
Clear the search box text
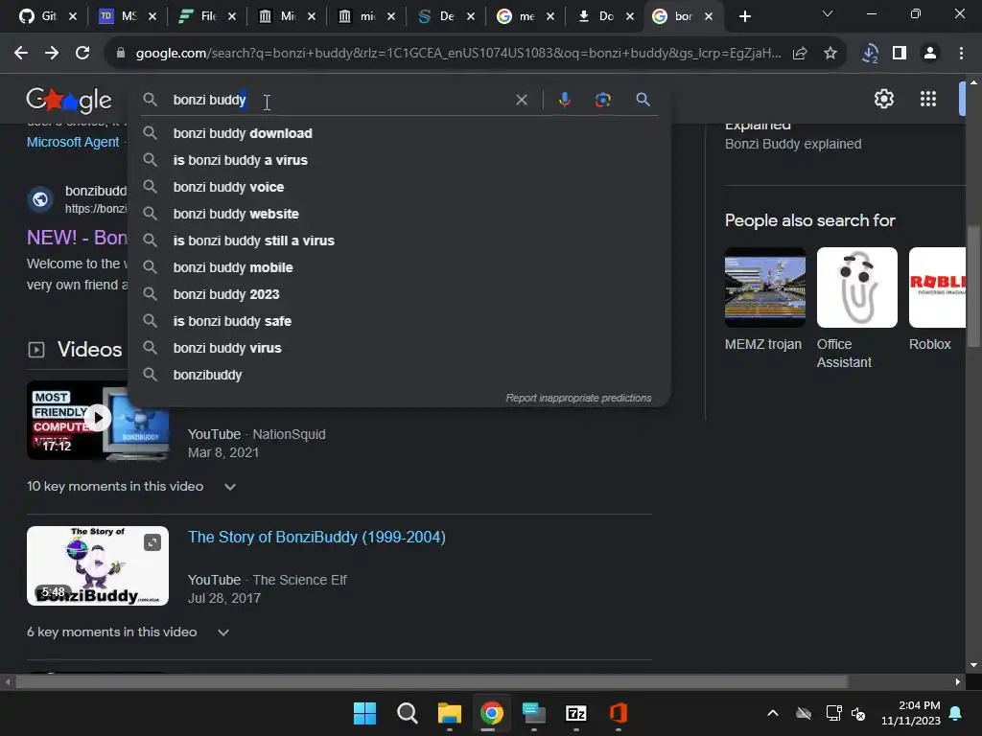coord(521,100)
